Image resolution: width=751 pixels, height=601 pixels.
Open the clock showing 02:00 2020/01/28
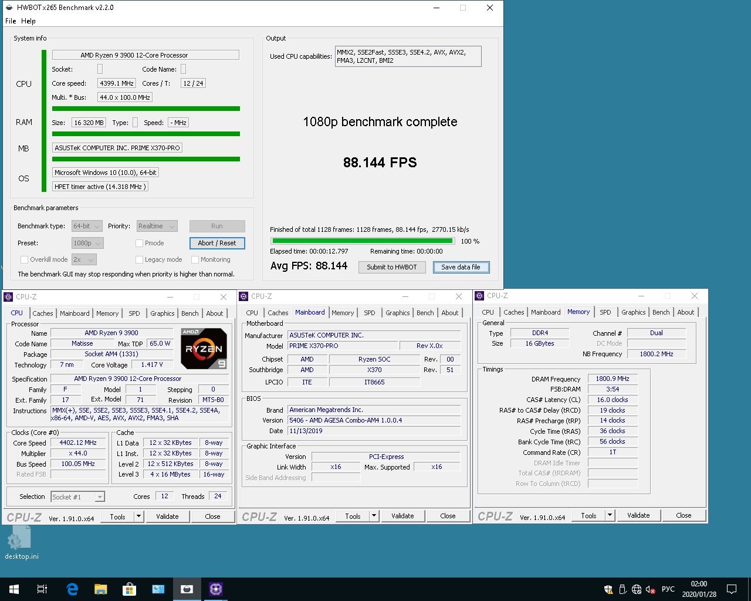(x=699, y=589)
